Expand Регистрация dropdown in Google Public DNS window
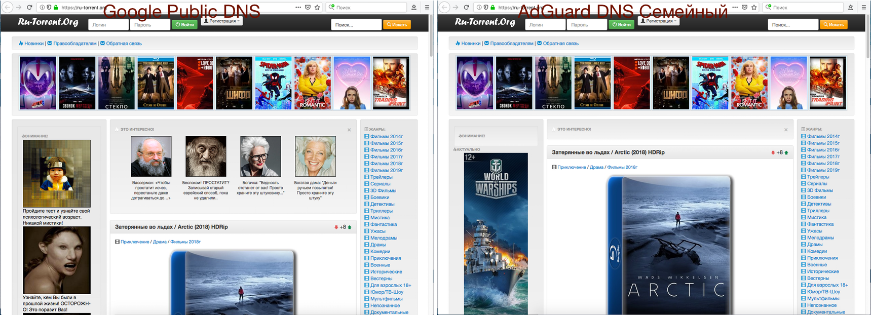 [x=222, y=21]
